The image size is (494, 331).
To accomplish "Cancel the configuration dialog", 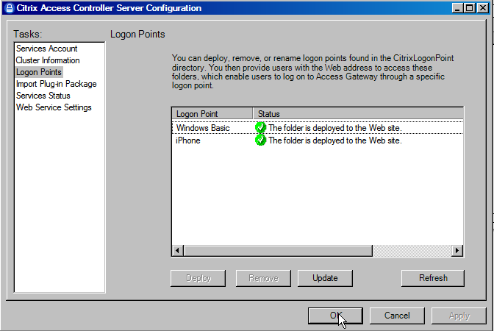I will tap(397, 316).
